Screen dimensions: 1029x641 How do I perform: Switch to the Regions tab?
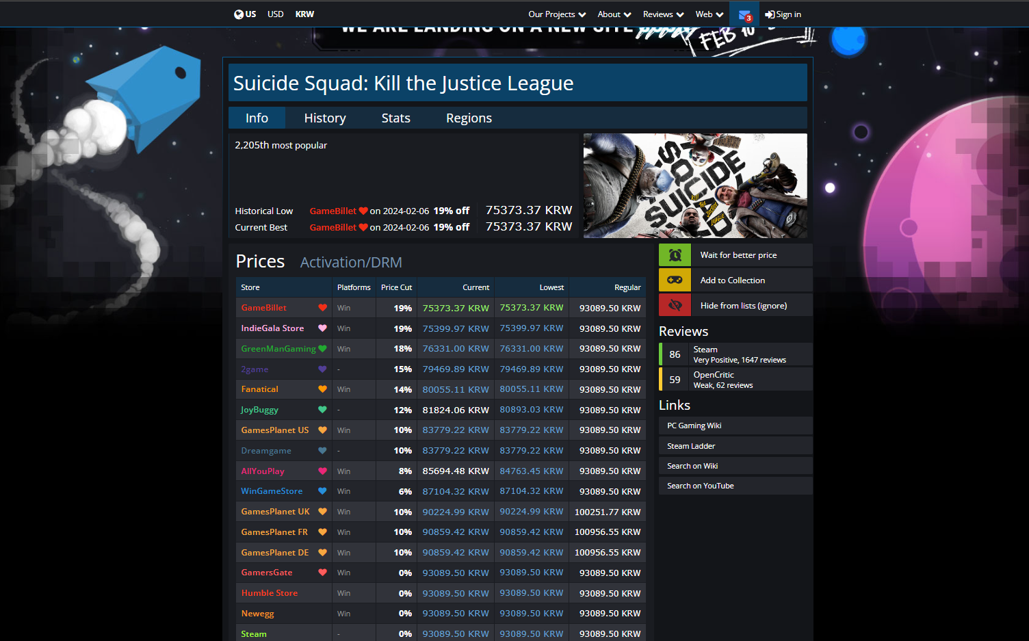pos(469,118)
